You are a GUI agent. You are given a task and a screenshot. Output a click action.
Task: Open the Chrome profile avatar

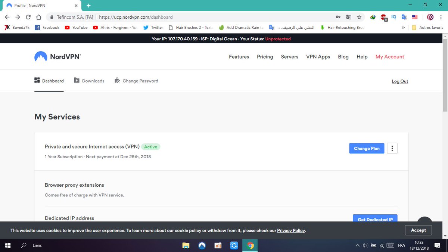(430, 17)
